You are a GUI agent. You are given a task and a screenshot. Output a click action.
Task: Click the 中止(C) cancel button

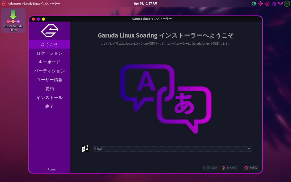tap(251, 168)
